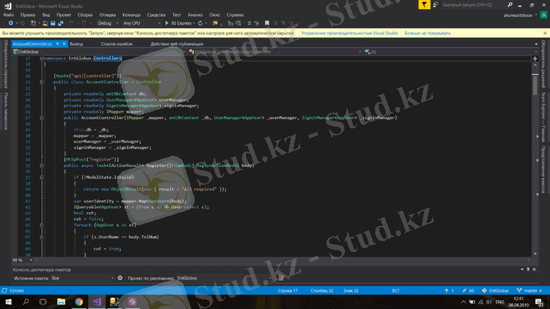Screen dimensions: 550x309
Task: Dismiss the yellow performance notification bar
Action: tap(544, 33)
